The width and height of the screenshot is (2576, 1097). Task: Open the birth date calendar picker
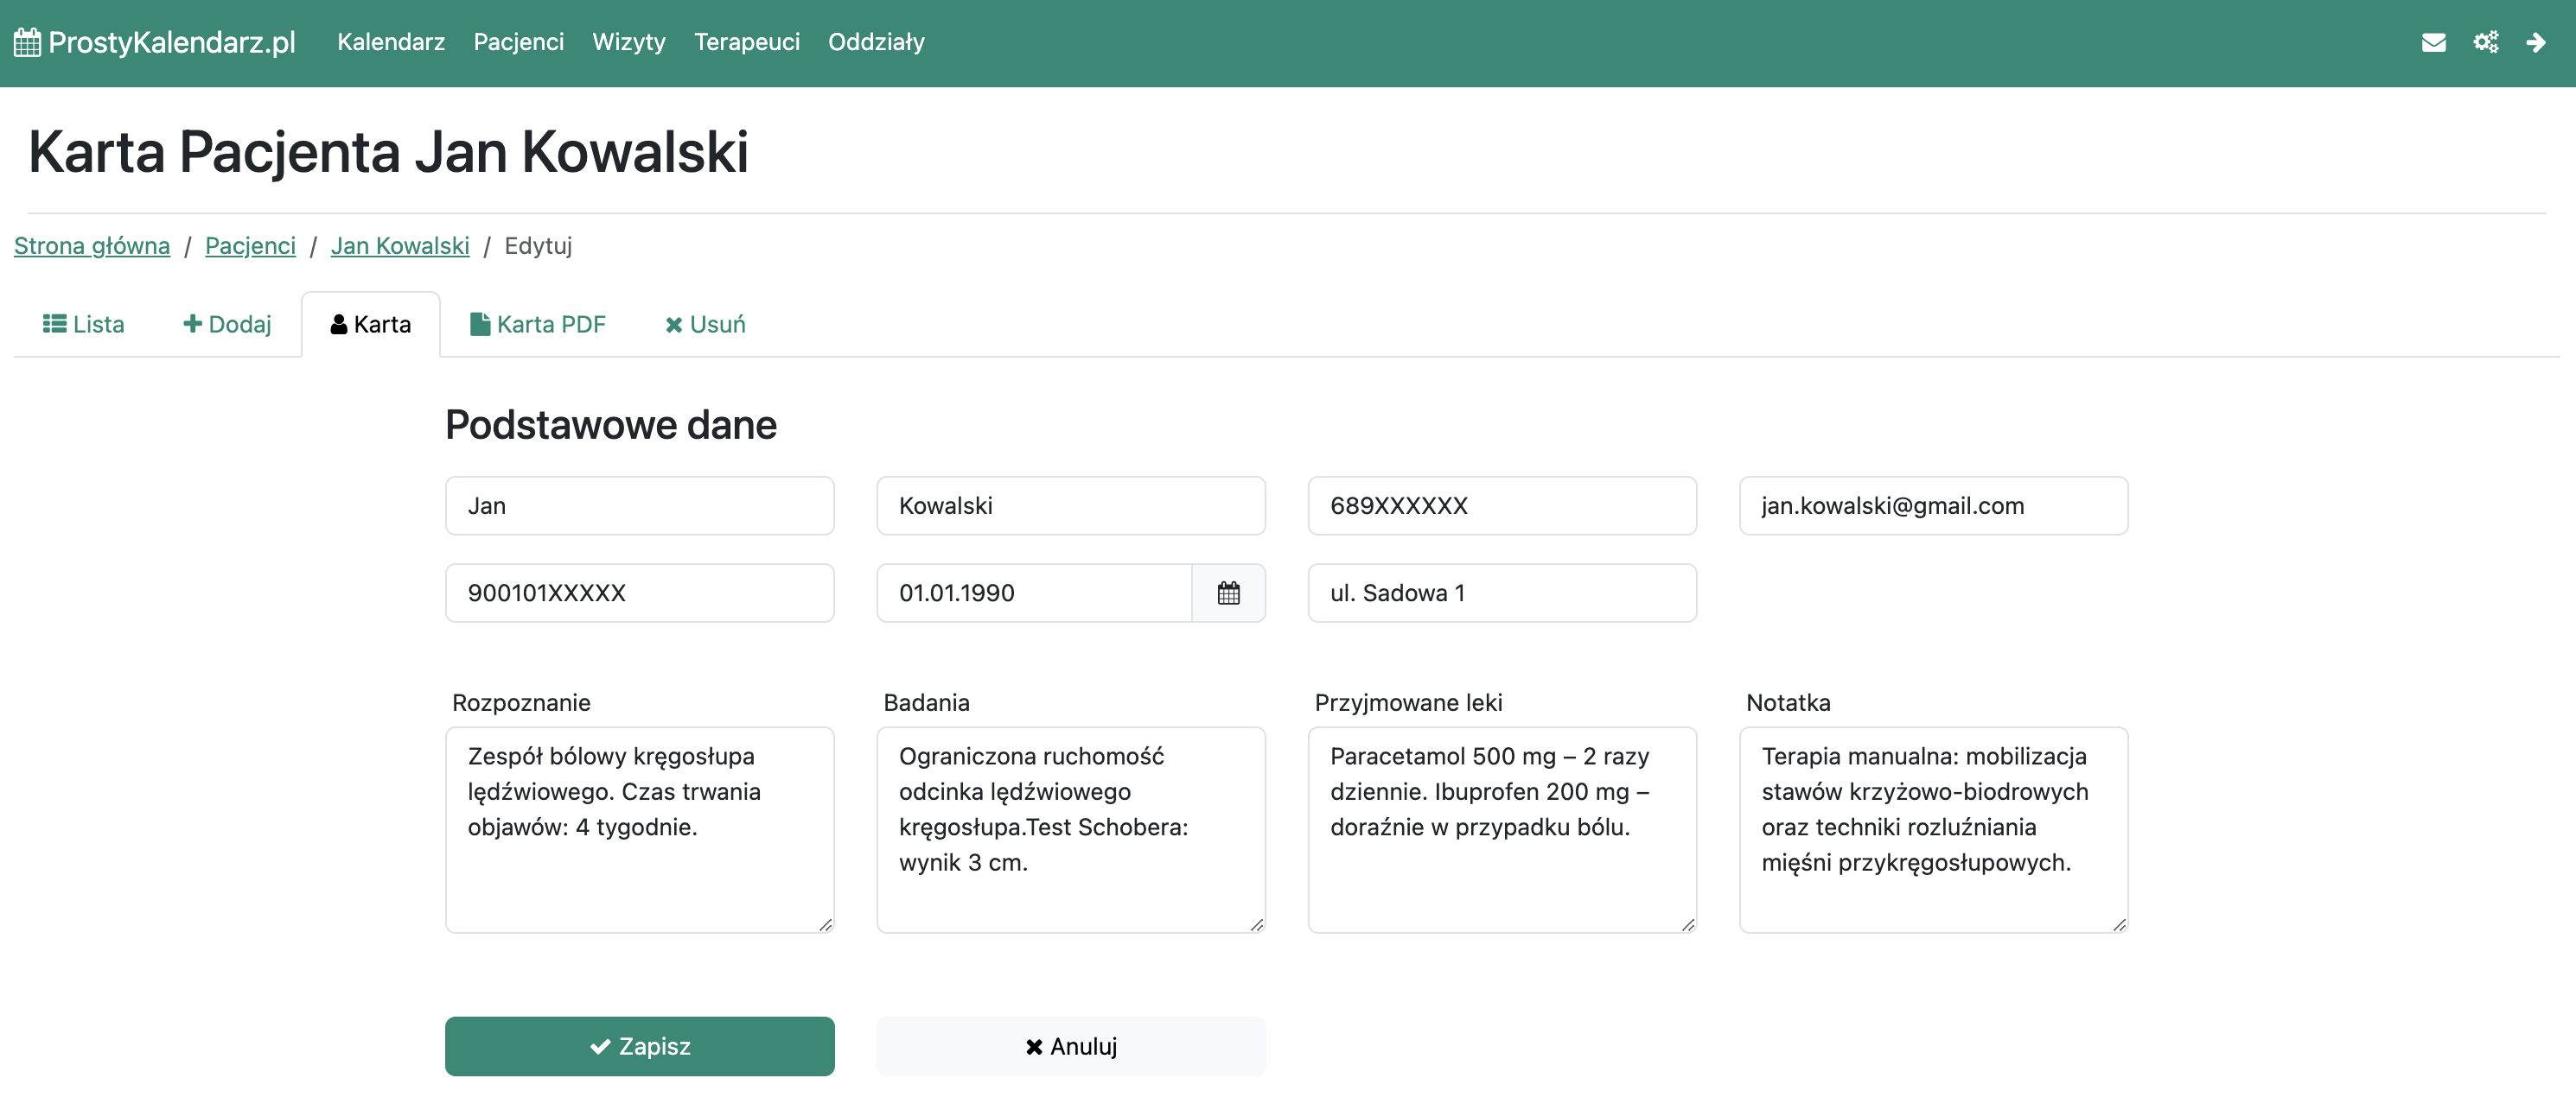point(1228,593)
